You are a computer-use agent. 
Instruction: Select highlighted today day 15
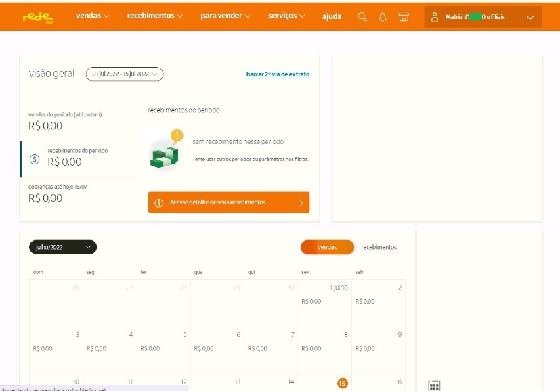pos(342,383)
